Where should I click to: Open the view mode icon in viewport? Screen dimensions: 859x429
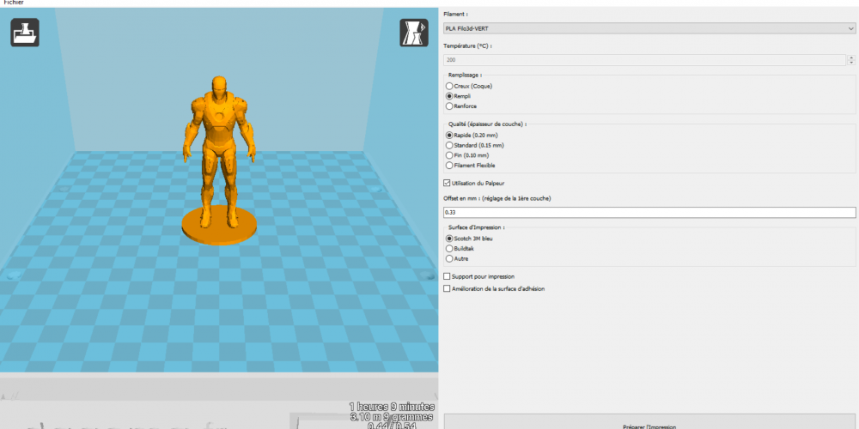point(414,33)
